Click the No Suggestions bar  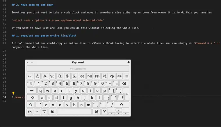point(78,69)
